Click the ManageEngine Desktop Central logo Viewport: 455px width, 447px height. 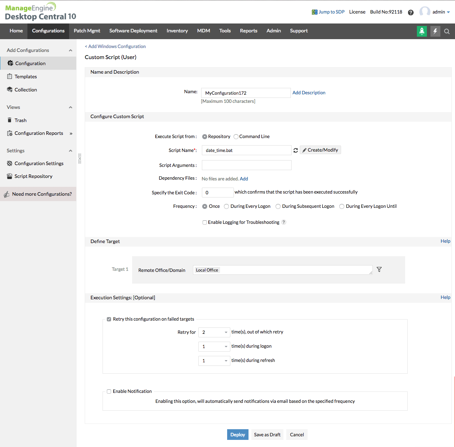click(41, 12)
